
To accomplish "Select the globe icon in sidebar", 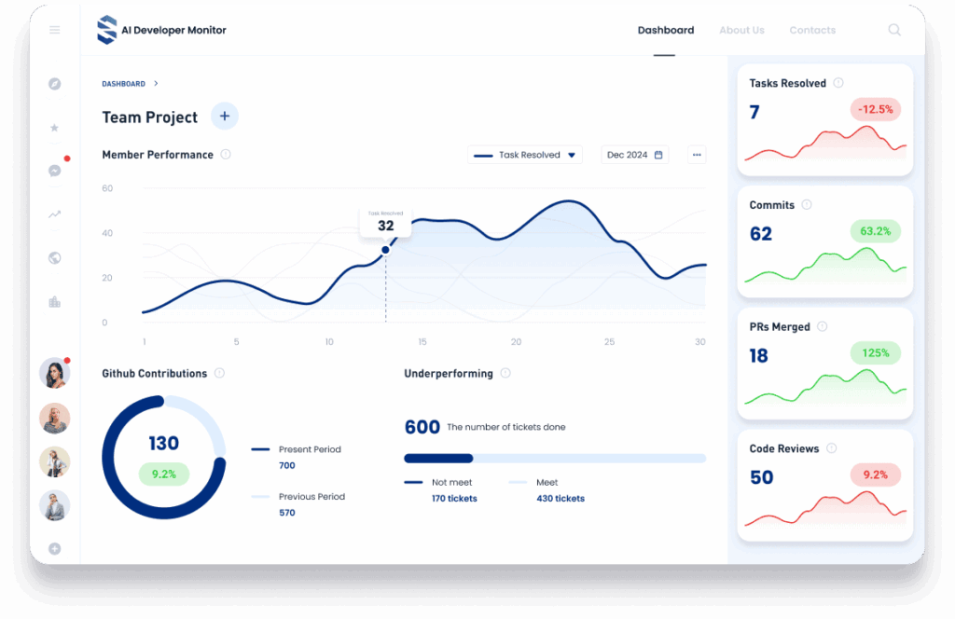I will [54, 258].
